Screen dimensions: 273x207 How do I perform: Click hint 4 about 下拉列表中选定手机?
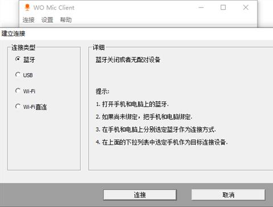[162, 142]
